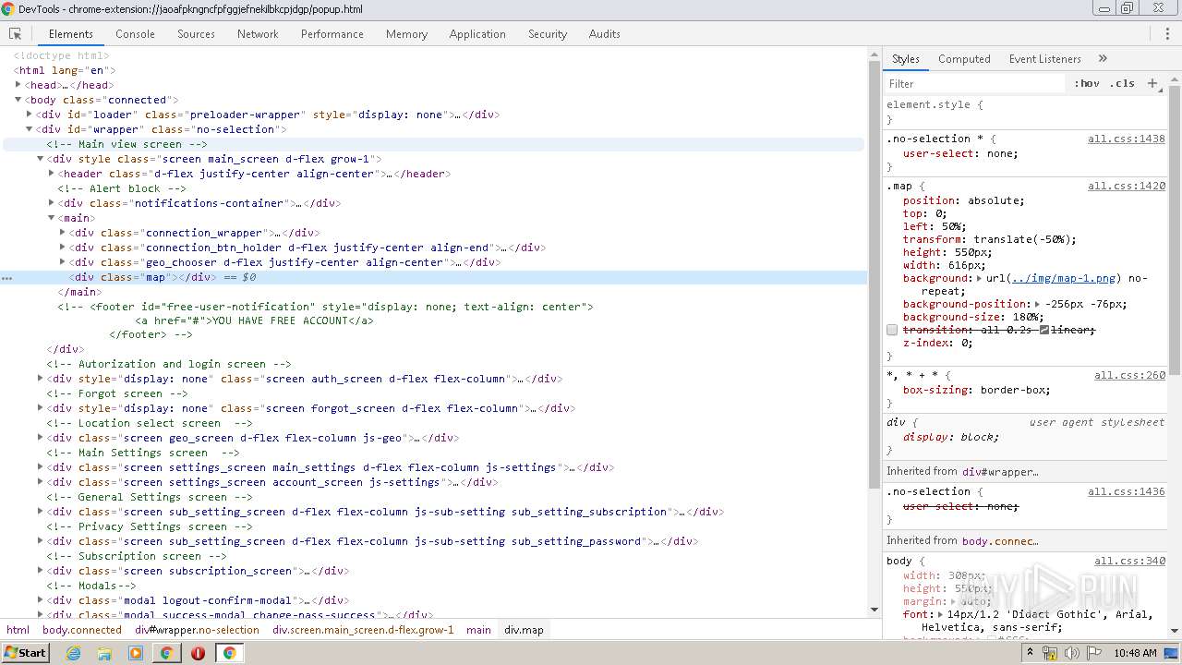Click the 10:48 AM system clock
Screen dimensions: 1182x665
(1135, 653)
